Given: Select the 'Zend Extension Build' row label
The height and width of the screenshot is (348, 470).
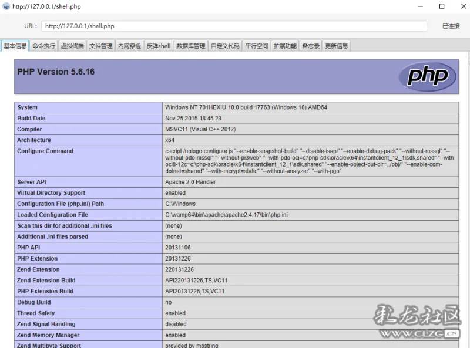Looking at the screenshot, I should (x=46, y=281).
